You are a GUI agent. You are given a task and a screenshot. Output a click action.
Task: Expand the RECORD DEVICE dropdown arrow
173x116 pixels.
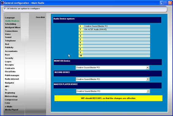(148, 79)
